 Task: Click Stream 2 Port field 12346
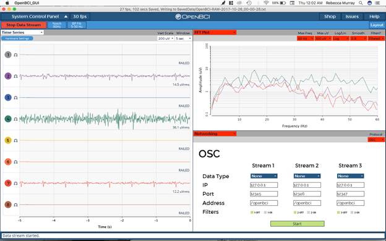point(307,194)
